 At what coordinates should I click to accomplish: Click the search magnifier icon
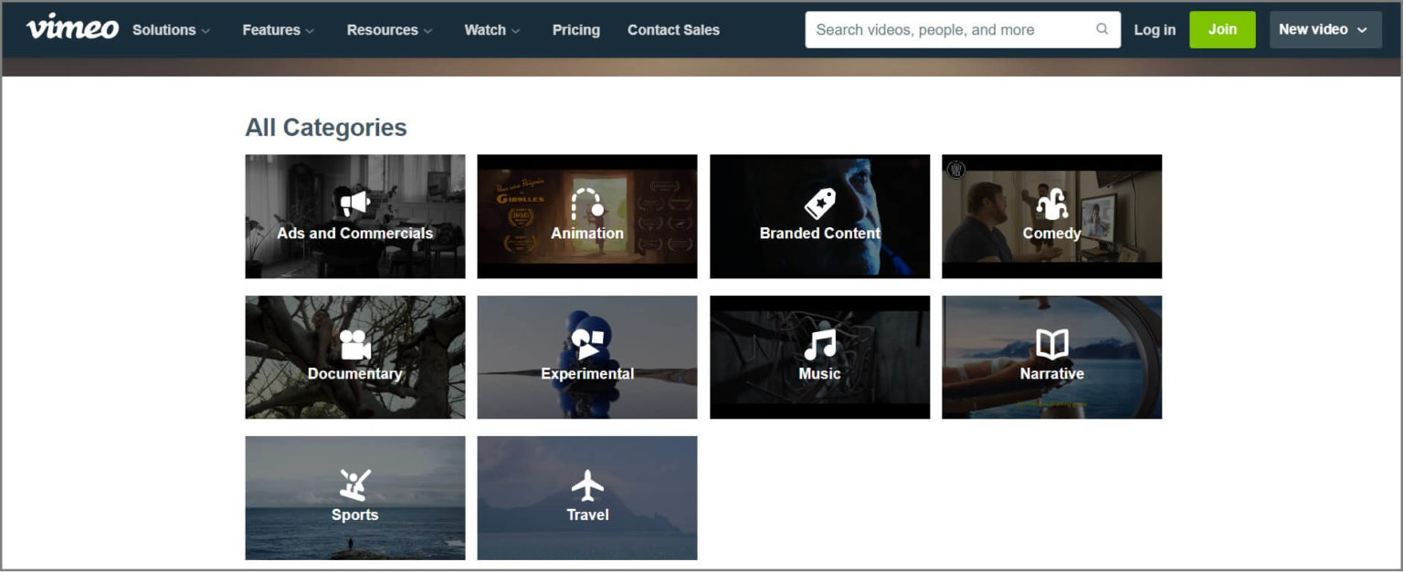pos(1102,29)
